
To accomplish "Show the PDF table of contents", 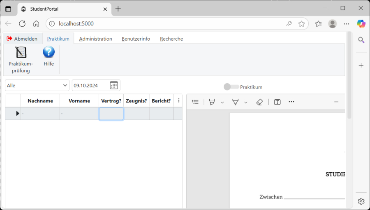I will point(195,102).
